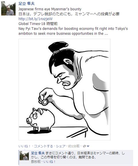Open the poster's profile picture at top
The height and width of the screenshot is (166, 138).
[x=8, y=8]
